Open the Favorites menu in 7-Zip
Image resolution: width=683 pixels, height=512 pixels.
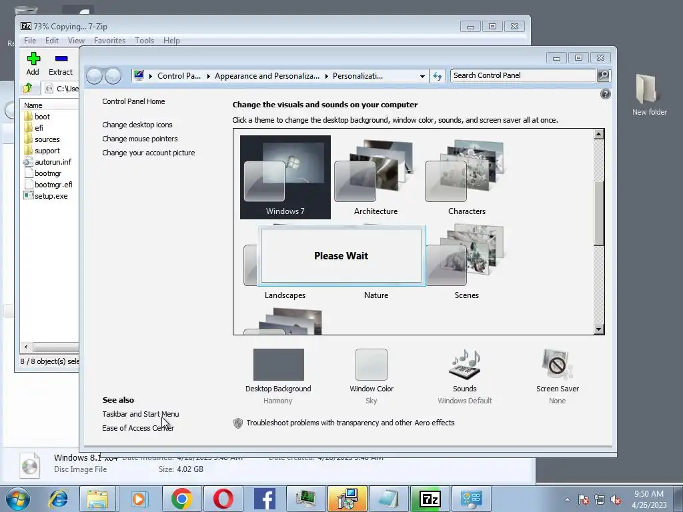tap(110, 41)
